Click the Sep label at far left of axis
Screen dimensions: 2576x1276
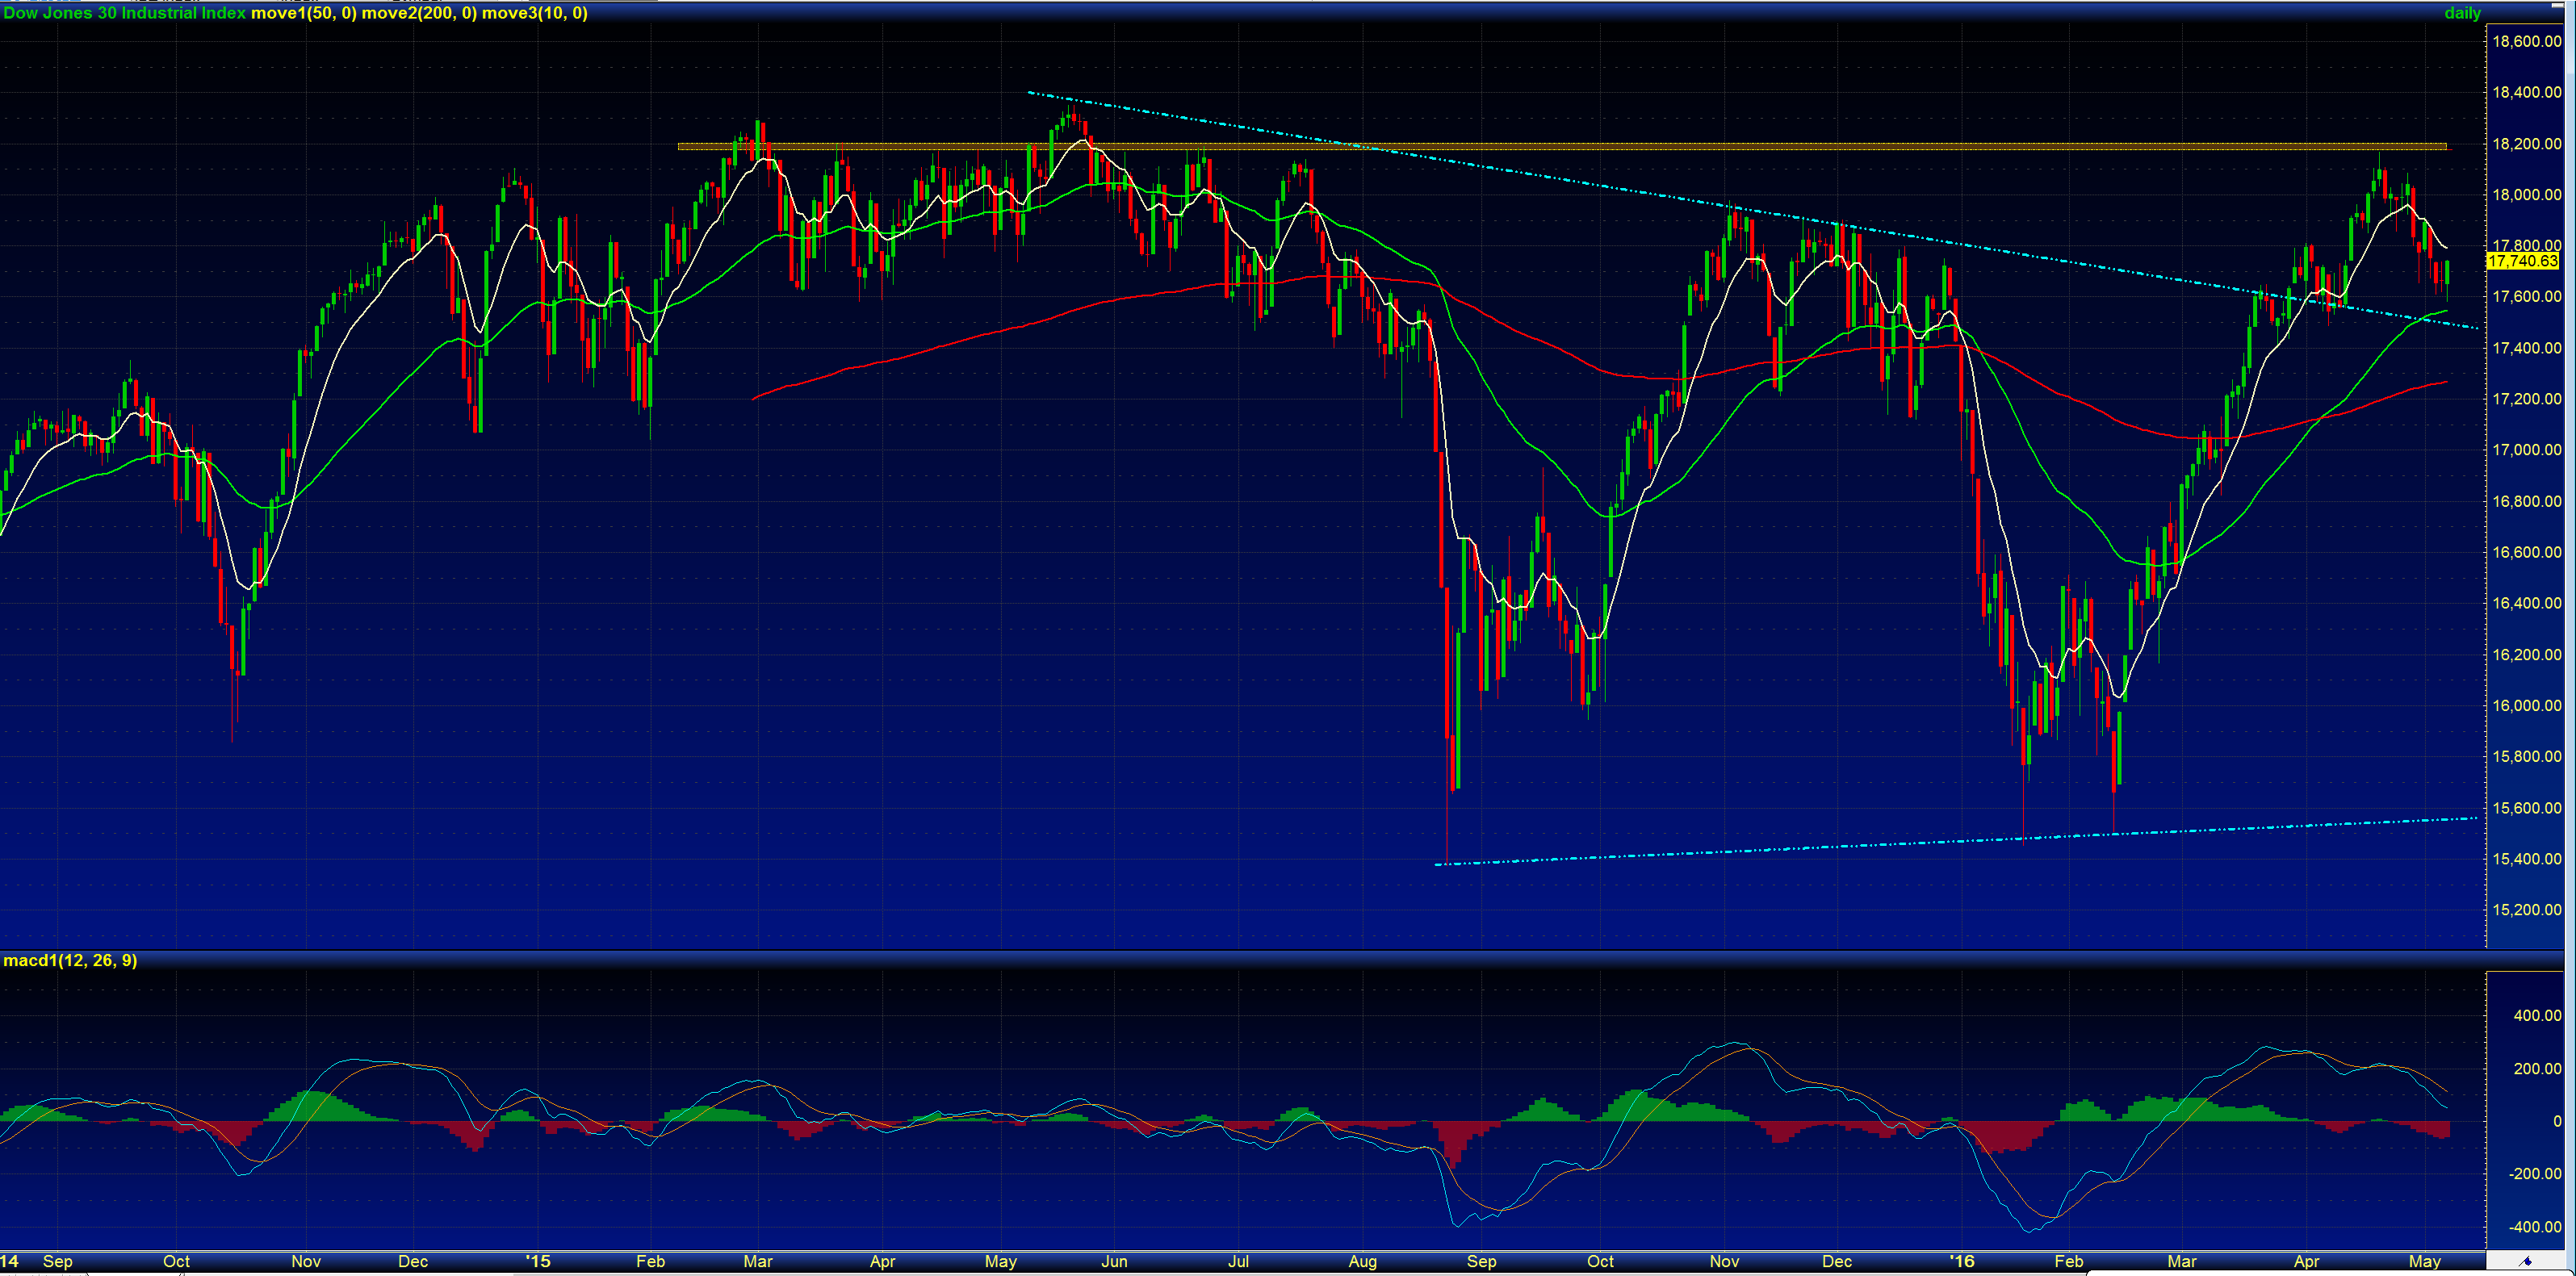click(58, 1262)
